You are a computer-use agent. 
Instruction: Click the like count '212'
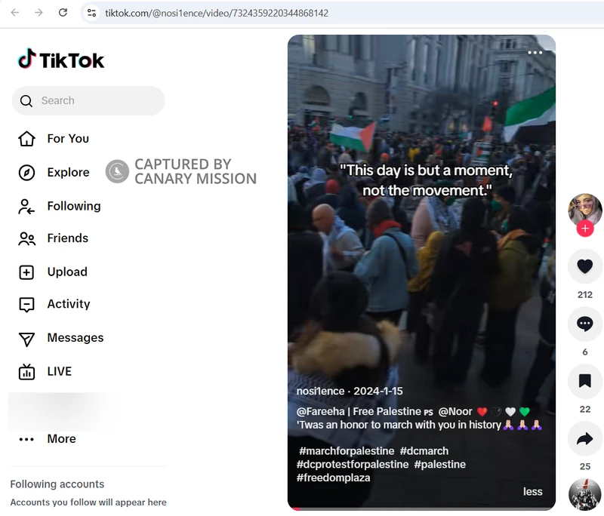[584, 295]
